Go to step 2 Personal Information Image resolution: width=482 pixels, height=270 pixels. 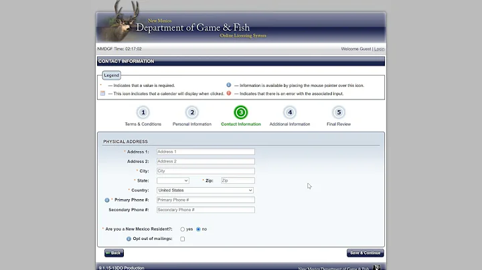(x=192, y=112)
